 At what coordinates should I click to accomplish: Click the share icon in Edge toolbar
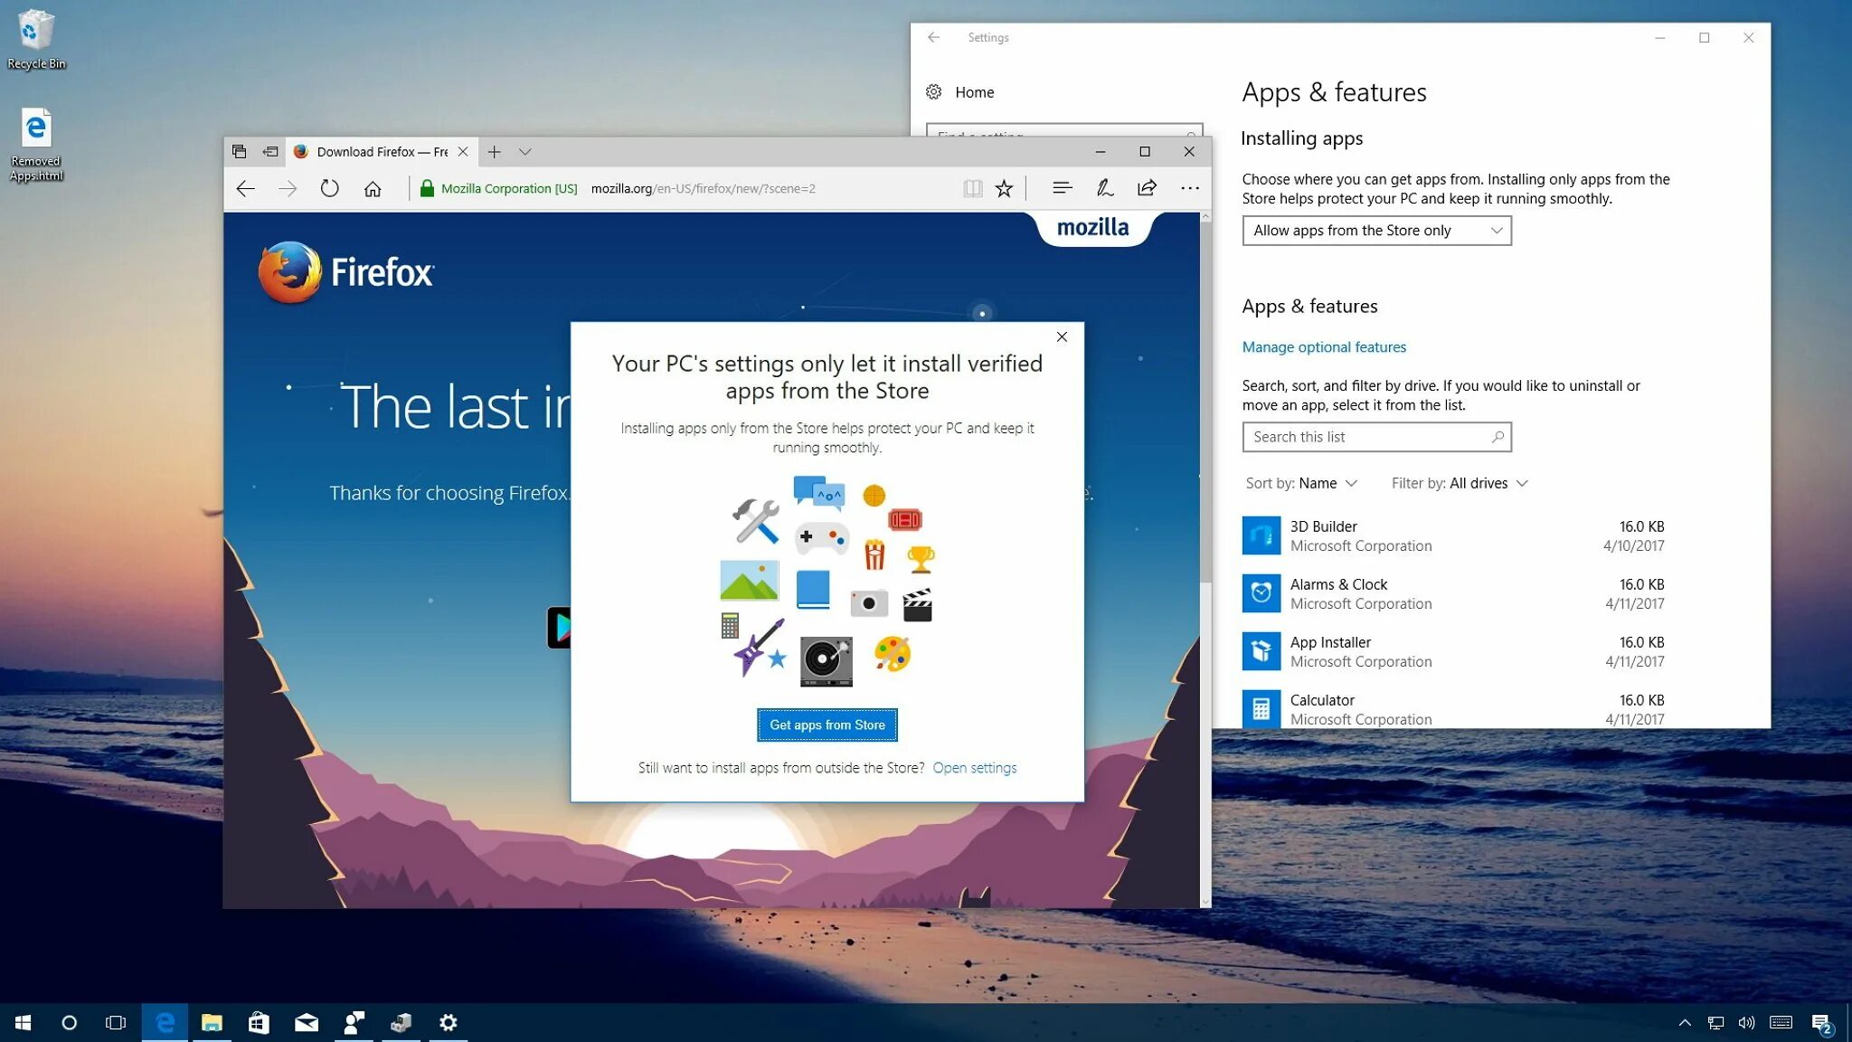point(1145,188)
